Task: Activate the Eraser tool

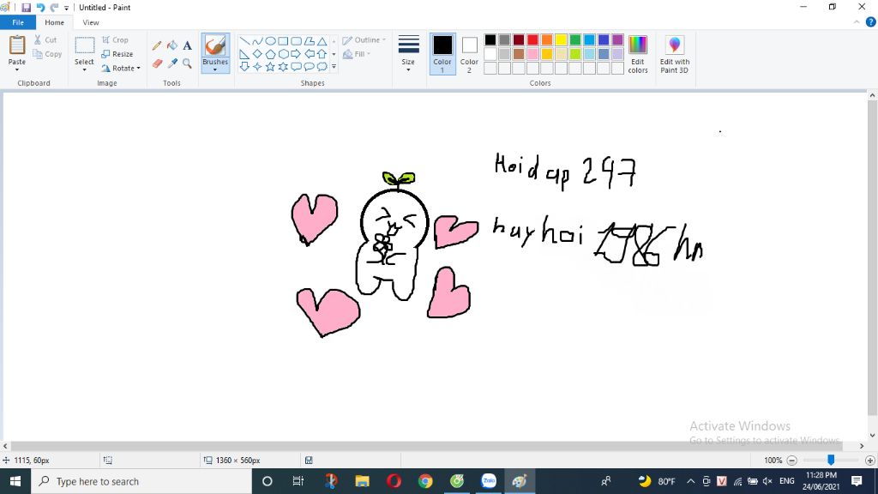Action: [158, 63]
